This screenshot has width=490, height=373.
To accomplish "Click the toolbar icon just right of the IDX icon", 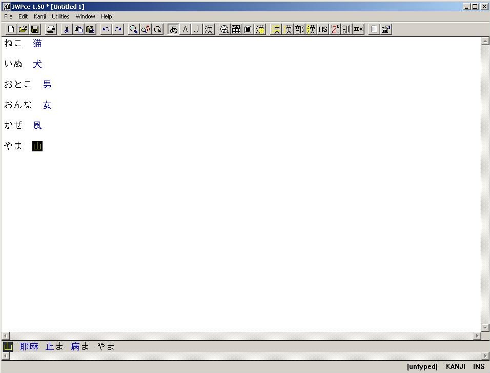I will click(x=374, y=29).
